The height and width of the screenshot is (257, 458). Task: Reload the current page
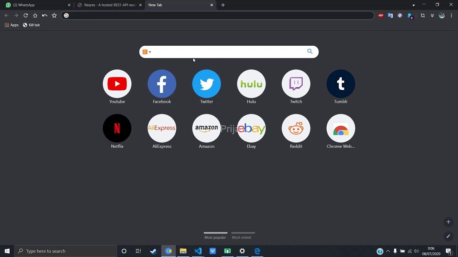pos(25,15)
